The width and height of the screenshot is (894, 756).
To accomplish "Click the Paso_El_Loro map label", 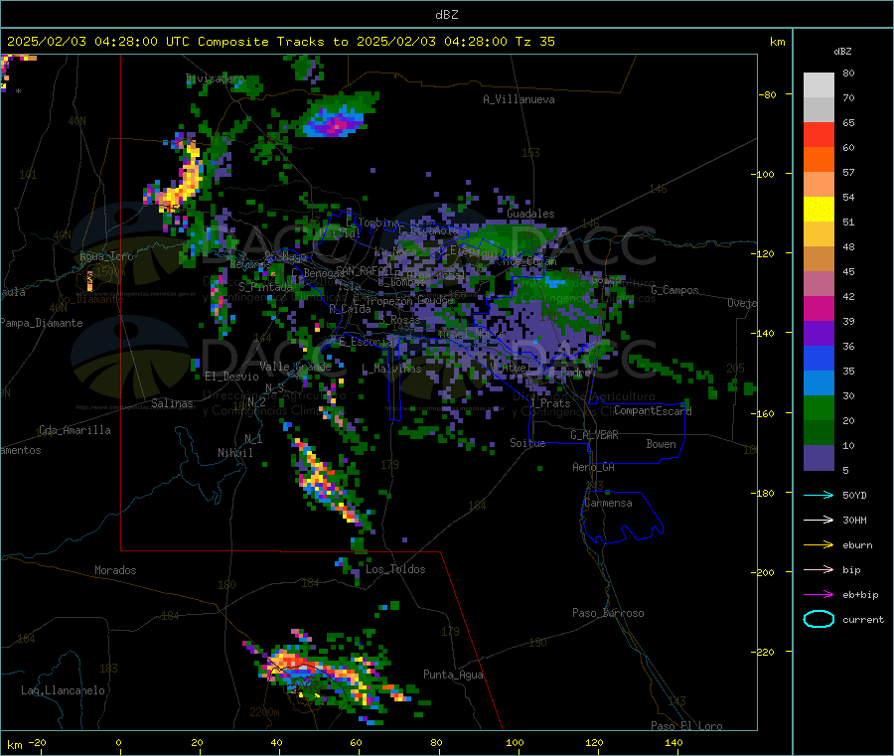I will point(687,726).
